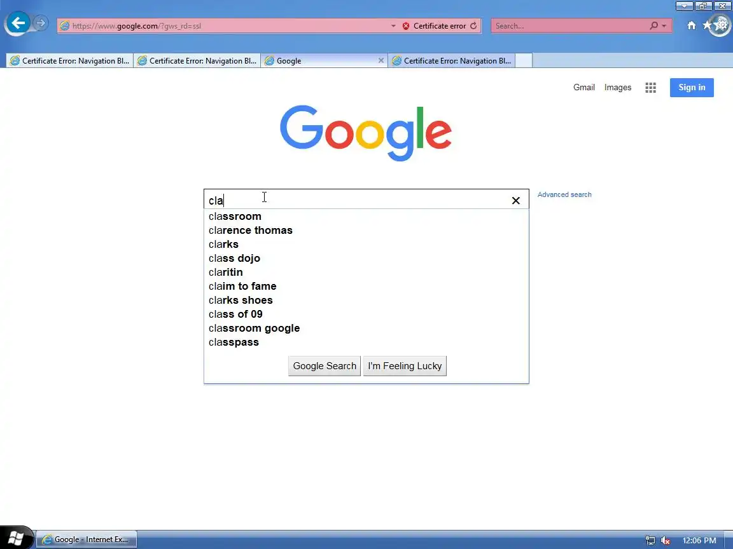Open Favorites star icon

pos(707,25)
